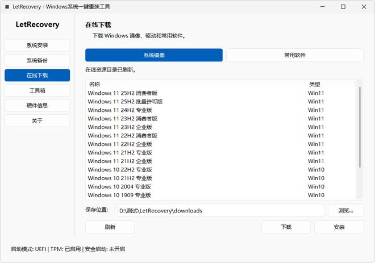Image resolution: width=375 pixels, height=263 pixels.
Task: Select Windows 11 21H2 专业版 row
Action: (x=221, y=153)
